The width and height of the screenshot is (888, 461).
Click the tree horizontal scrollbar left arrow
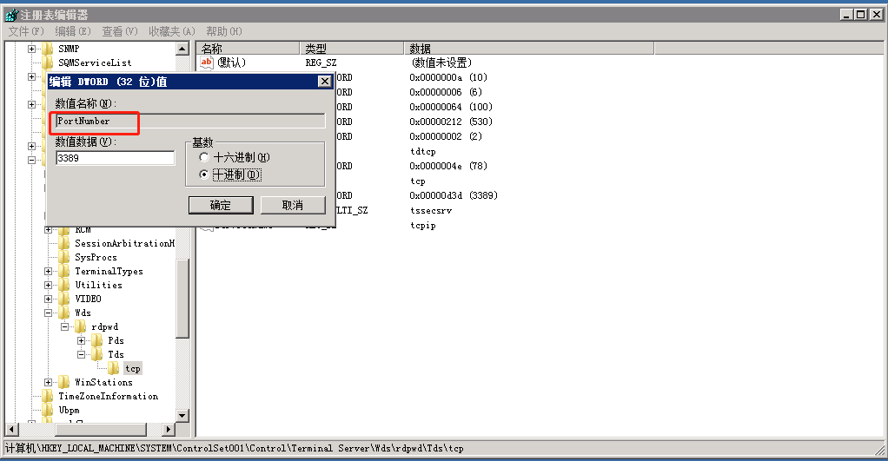pyautogui.click(x=11, y=430)
